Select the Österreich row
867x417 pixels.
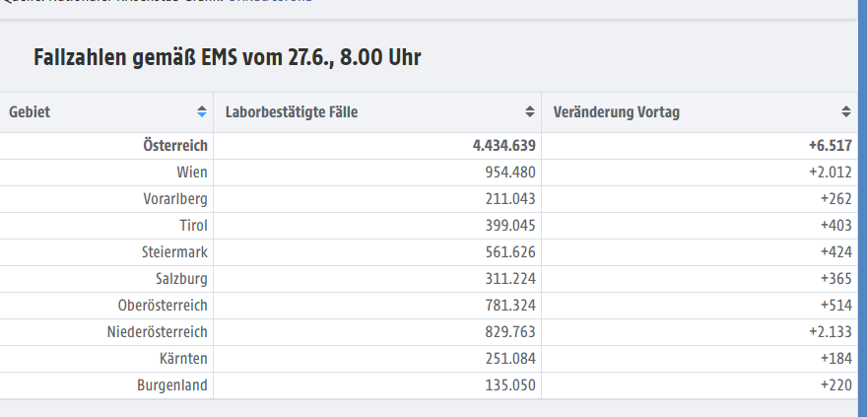tap(429, 146)
